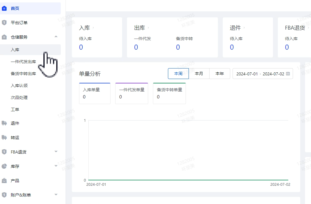Click the 0 under FBA退货 待入库
The height and width of the screenshot is (204, 311).
[x=287, y=47]
